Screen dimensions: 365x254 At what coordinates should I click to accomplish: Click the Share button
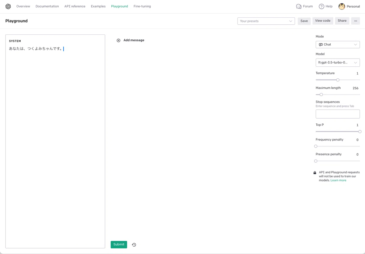point(342,21)
